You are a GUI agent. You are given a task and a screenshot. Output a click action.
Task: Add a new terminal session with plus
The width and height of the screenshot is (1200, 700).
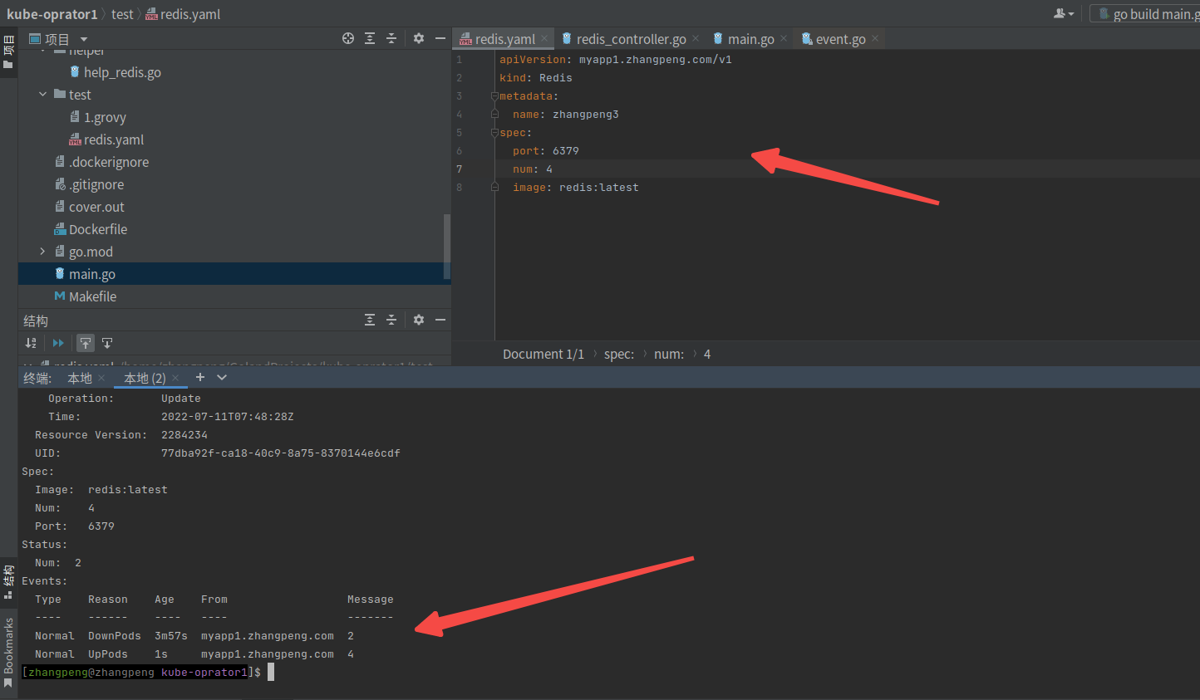click(199, 377)
